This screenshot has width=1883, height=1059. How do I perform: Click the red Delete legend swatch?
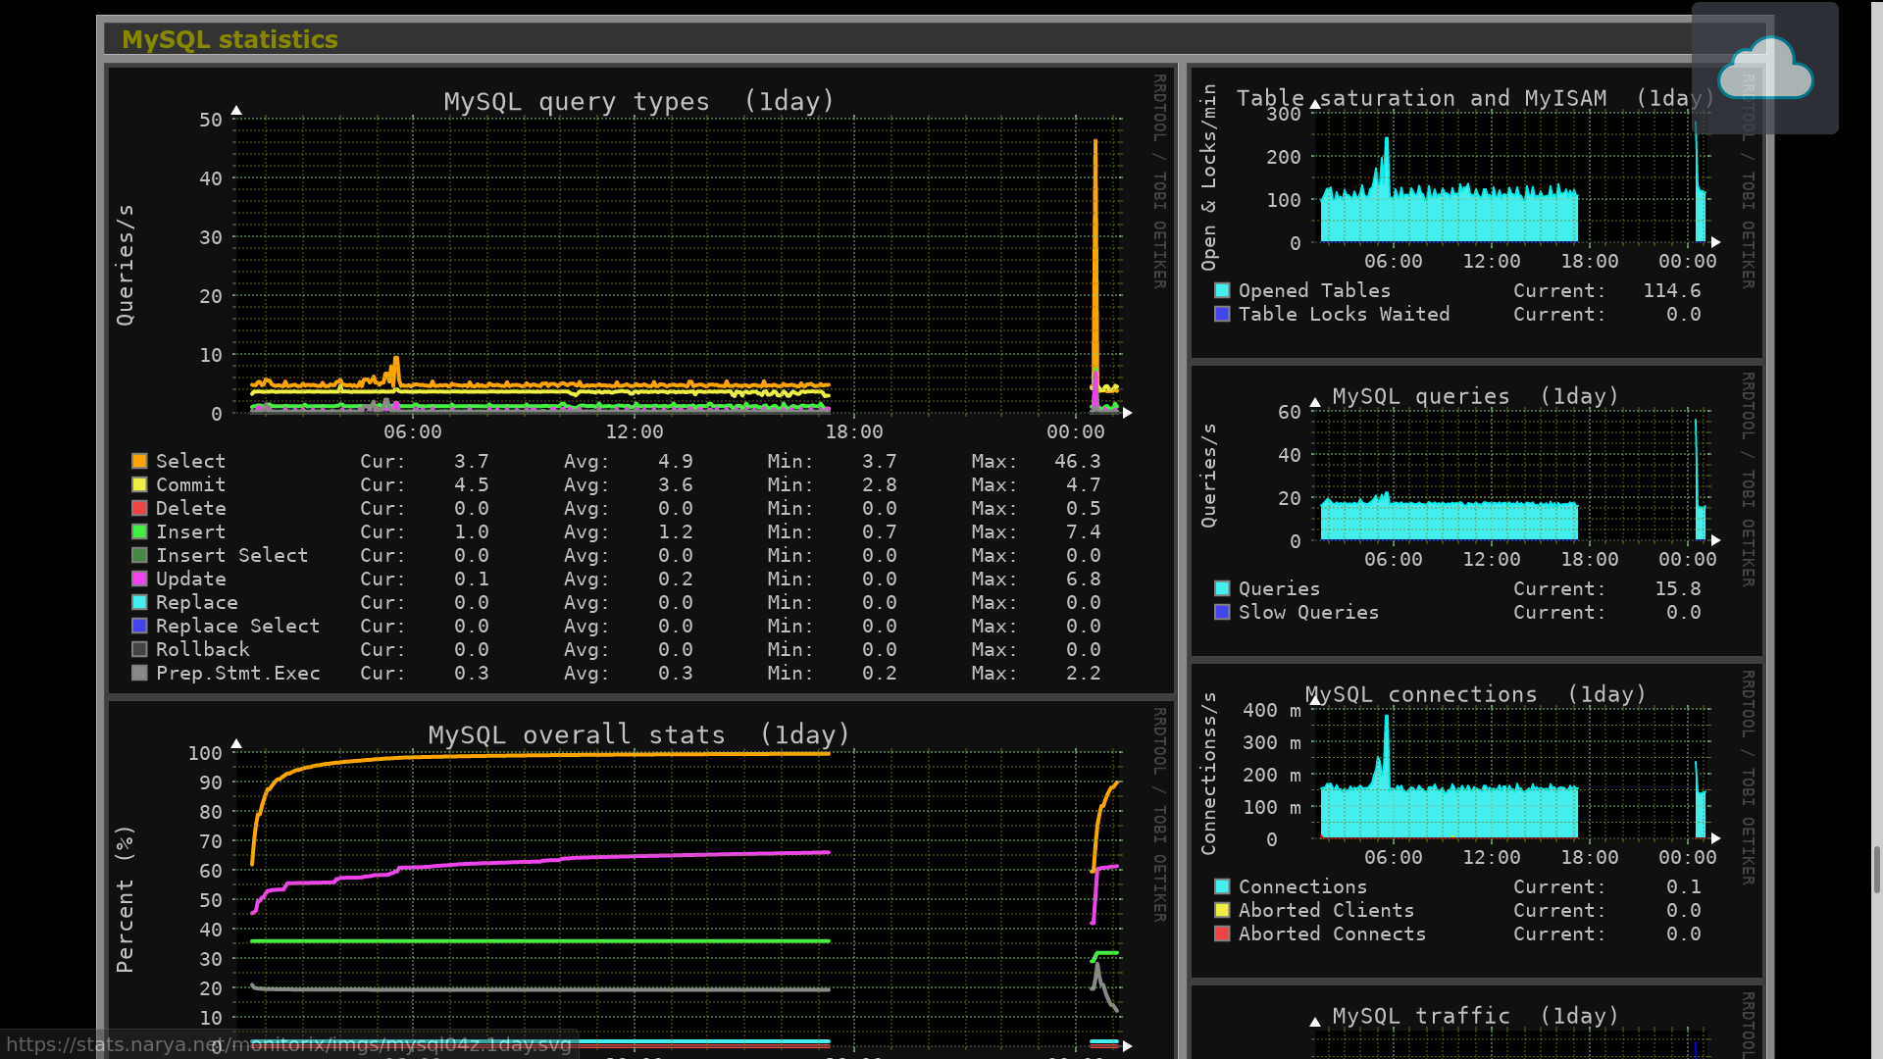click(x=139, y=508)
